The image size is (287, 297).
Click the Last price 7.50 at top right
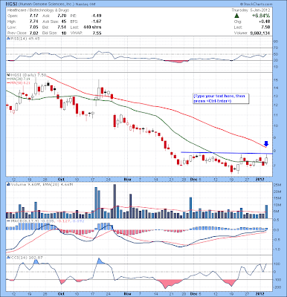click(x=265, y=27)
